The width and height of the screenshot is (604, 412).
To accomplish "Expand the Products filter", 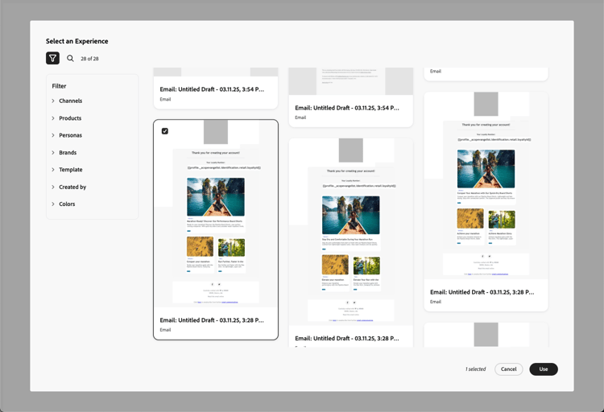I will pyautogui.click(x=67, y=118).
